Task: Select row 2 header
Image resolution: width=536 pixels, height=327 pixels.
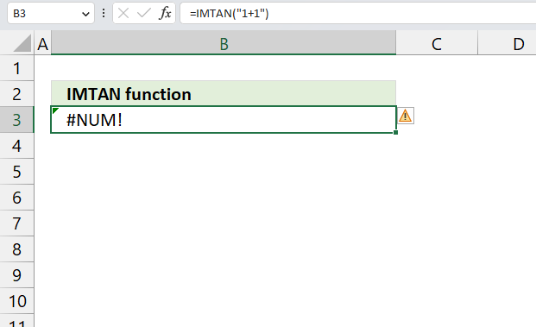Action: (16, 94)
